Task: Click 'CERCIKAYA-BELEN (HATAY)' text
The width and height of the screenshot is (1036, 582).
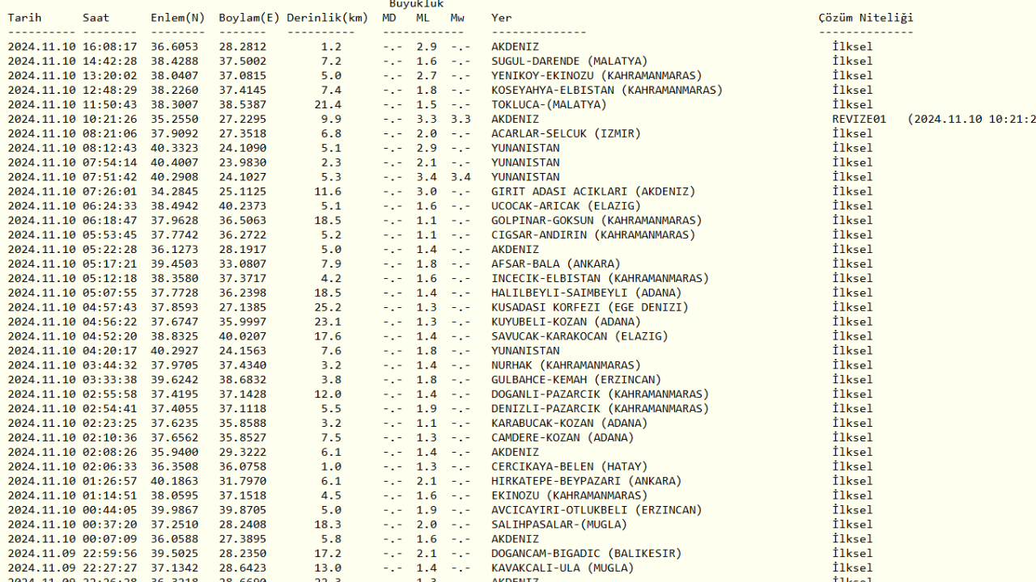Action: [x=569, y=467]
